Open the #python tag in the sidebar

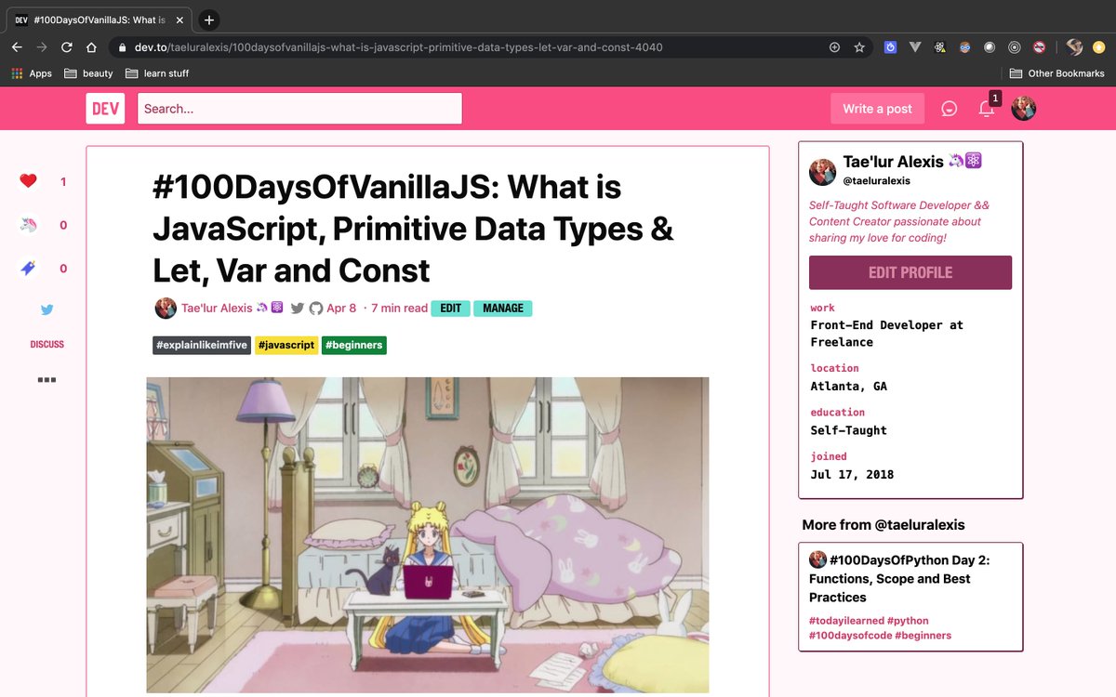click(908, 621)
